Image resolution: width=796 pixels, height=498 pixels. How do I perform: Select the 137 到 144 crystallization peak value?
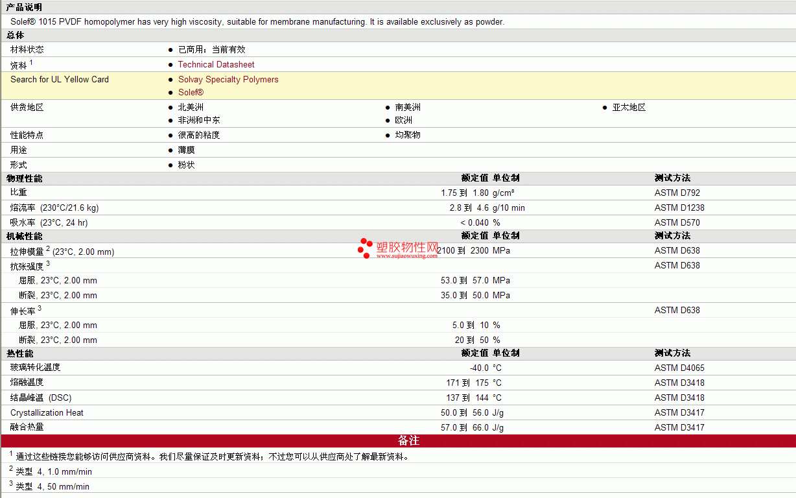(x=468, y=398)
